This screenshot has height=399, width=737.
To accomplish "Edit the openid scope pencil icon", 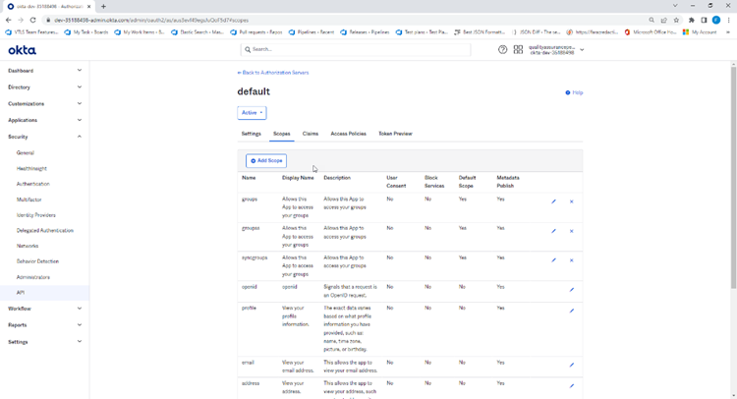I will 572,290.
